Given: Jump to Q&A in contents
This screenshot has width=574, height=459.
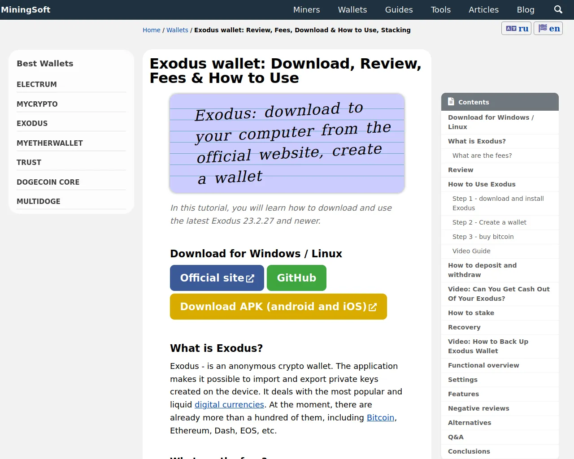Looking at the screenshot, I should [x=500, y=437].
